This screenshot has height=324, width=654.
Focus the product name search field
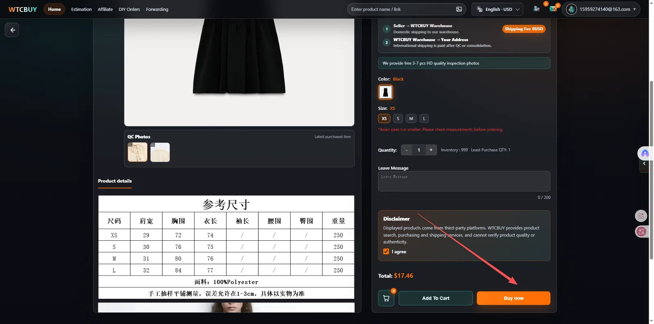403,9
